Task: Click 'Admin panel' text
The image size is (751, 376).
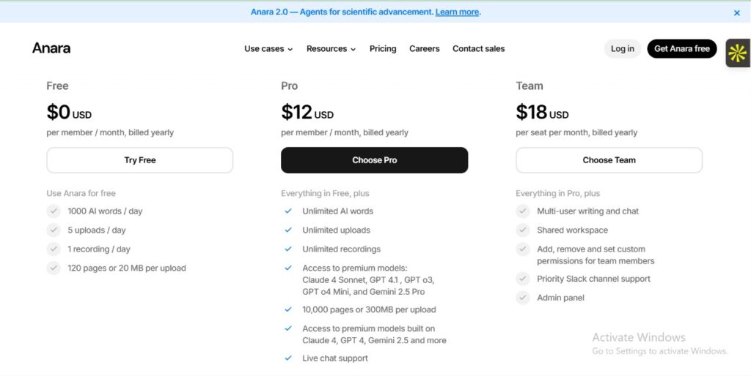Action: 560,298
